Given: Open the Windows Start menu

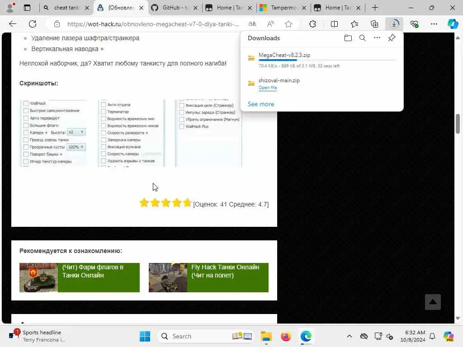Looking at the screenshot, I should tap(145, 336).
